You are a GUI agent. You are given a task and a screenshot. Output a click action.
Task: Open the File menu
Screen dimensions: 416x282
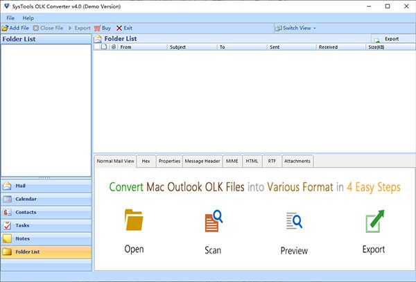[10, 18]
